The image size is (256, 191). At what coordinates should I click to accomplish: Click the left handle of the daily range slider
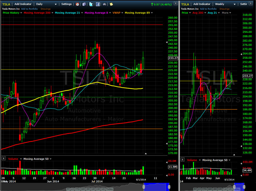click(x=144, y=186)
